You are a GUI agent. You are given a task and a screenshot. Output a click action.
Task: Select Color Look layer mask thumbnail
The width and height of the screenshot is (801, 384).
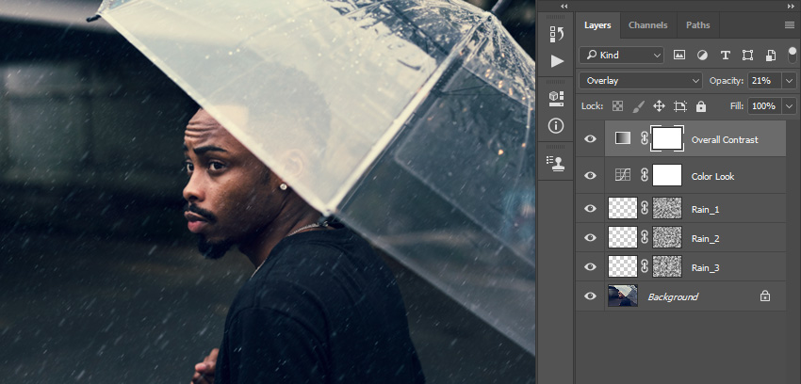tap(667, 175)
